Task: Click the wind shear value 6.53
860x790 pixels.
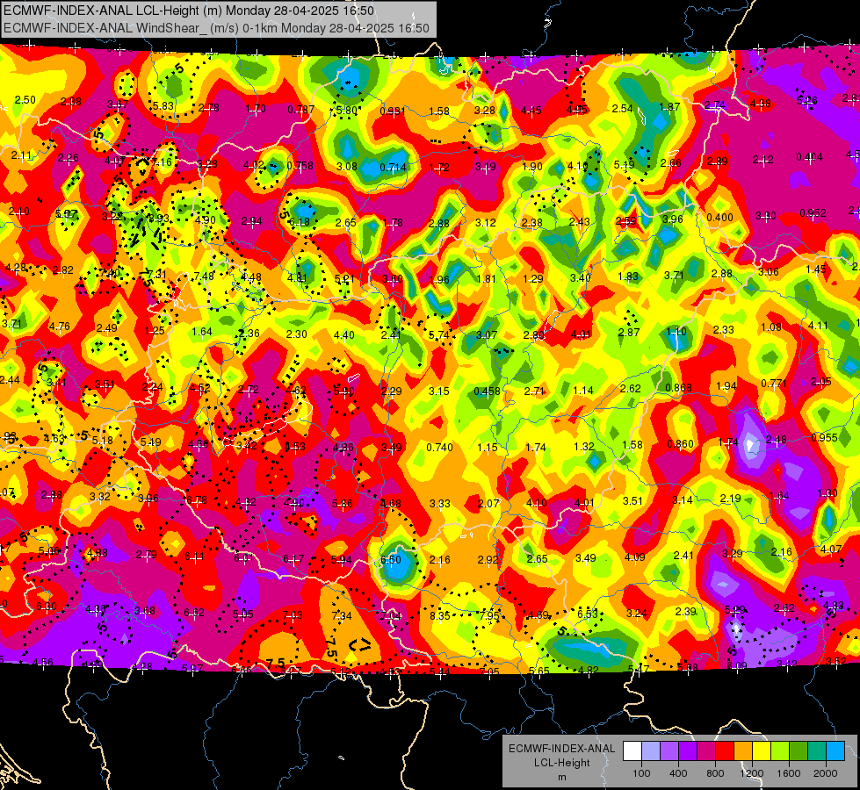Action: [x=588, y=614]
